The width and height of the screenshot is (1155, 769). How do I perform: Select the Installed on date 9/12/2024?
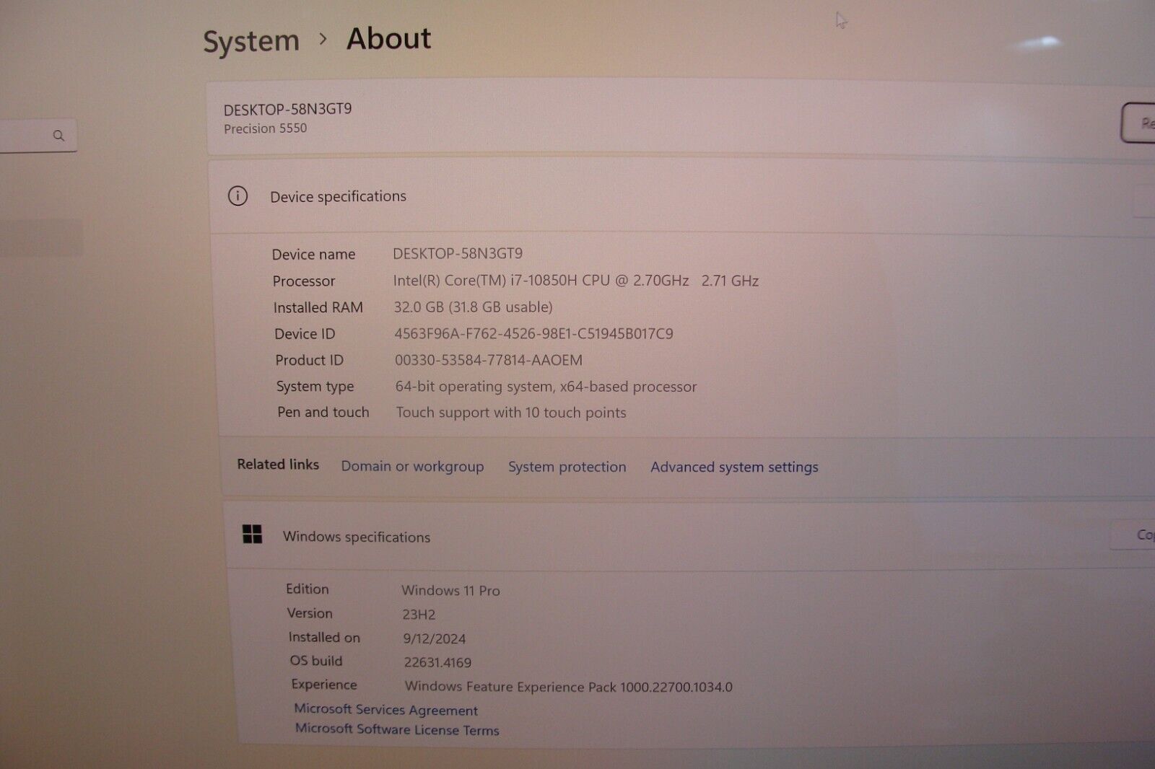434,638
